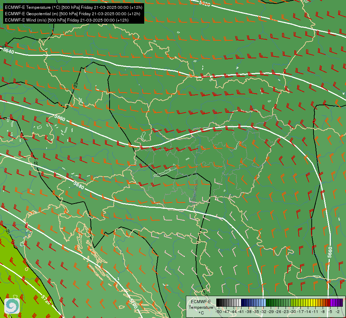The width and height of the screenshot is (346, 318).
Task: Click the -50 value on the legend scale
Action: coord(219,312)
